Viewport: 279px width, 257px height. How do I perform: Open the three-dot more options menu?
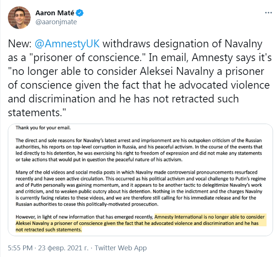[268, 13]
